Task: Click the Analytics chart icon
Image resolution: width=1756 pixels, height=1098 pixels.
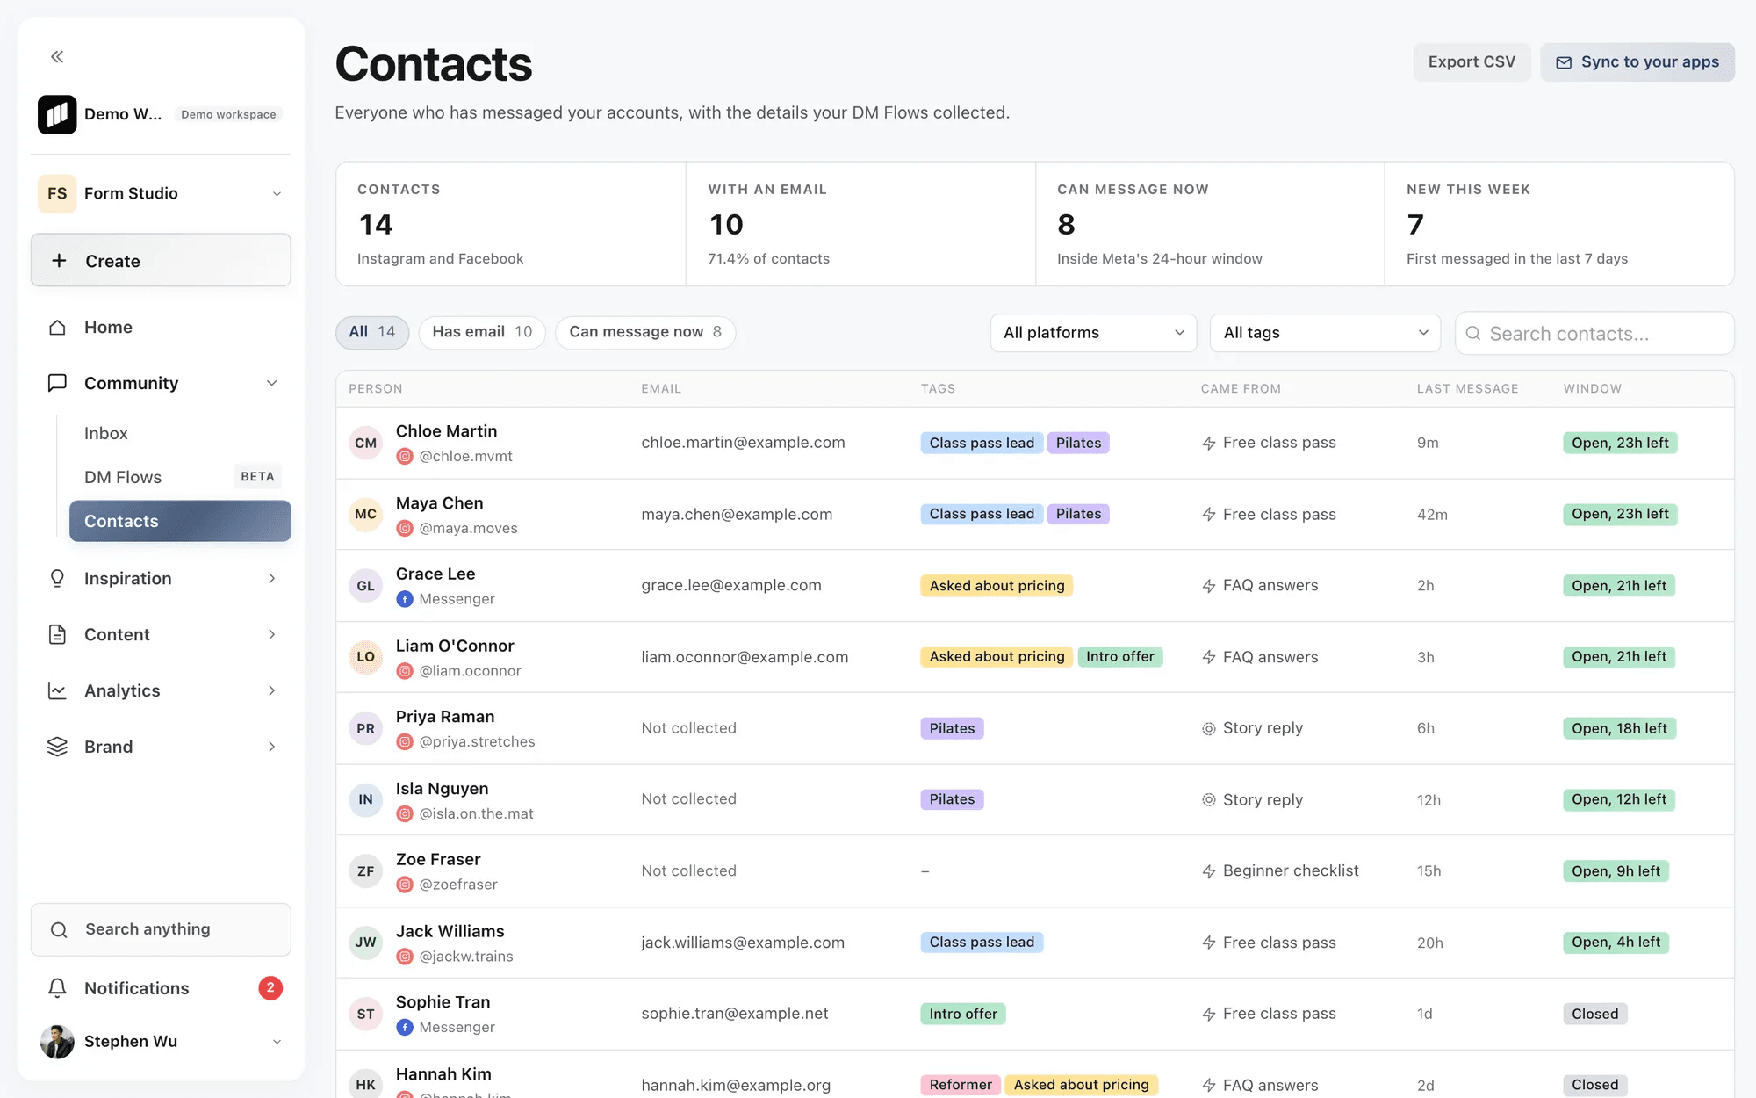Action: click(57, 690)
